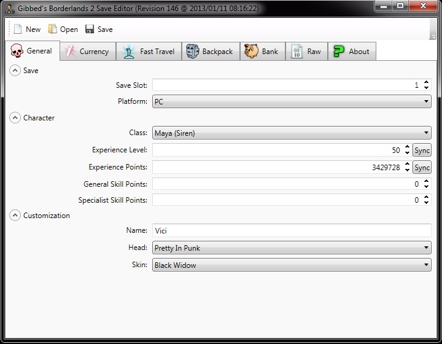The height and width of the screenshot is (344, 442).
Task: Increase the Experience Level value
Action: click(x=407, y=147)
